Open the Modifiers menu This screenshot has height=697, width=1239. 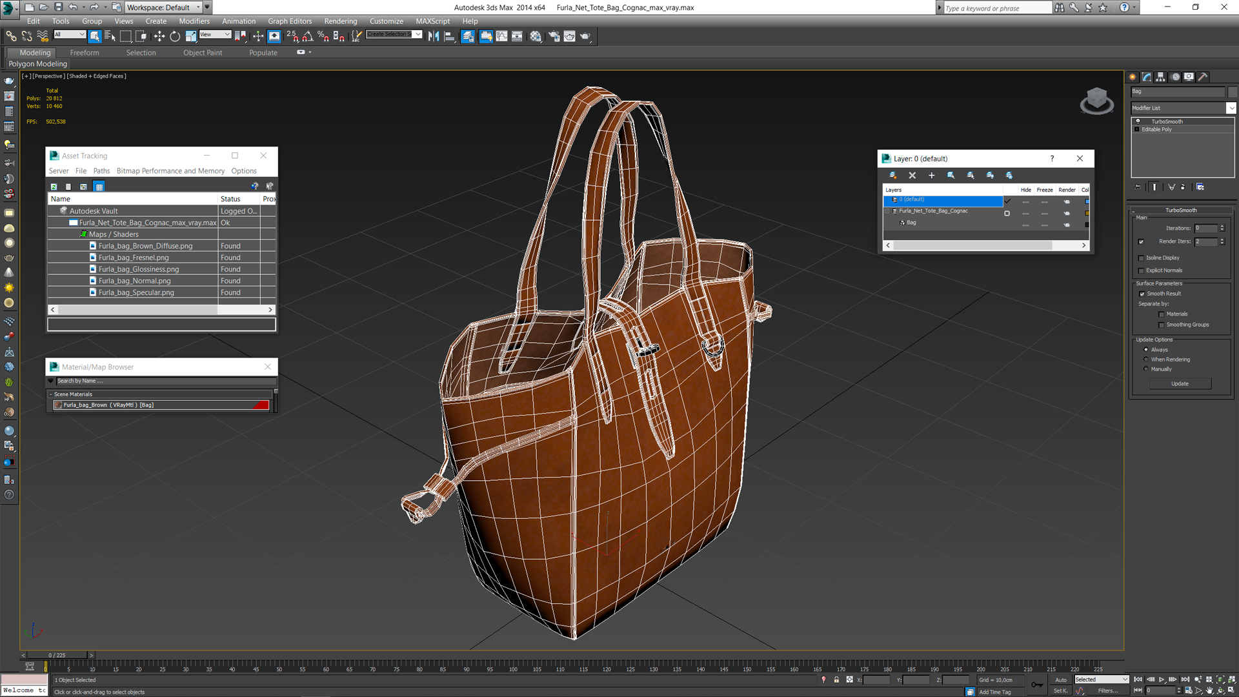[194, 21]
